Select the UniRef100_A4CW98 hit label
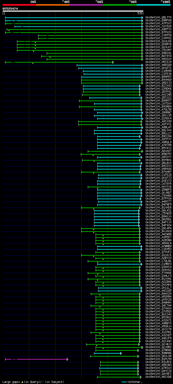Viewport: 173px width, 384px height. [x=158, y=234]
